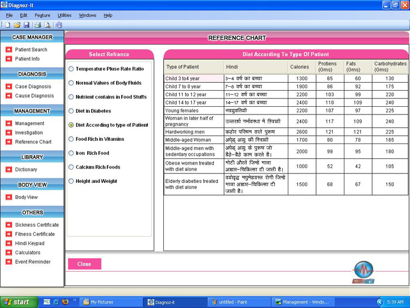Click the Print toolbar icon
Viewport: 410px width, 308px height.
pos(38,25)
